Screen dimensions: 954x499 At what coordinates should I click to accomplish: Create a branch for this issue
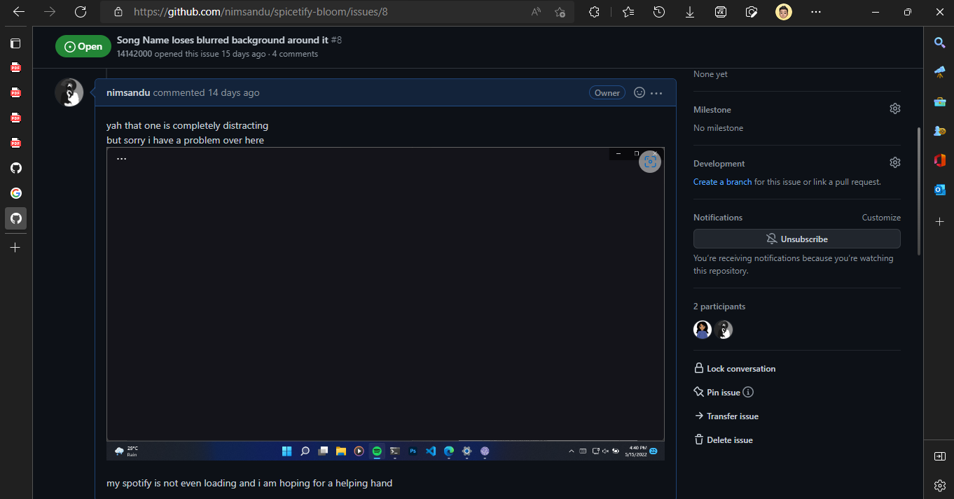[x=722, y=181]
